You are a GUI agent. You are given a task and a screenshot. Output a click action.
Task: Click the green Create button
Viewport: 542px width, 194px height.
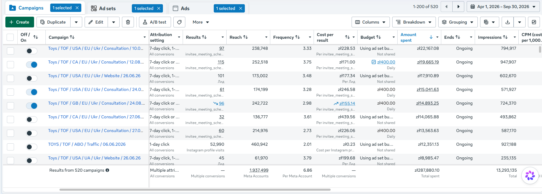pos(19,22)
